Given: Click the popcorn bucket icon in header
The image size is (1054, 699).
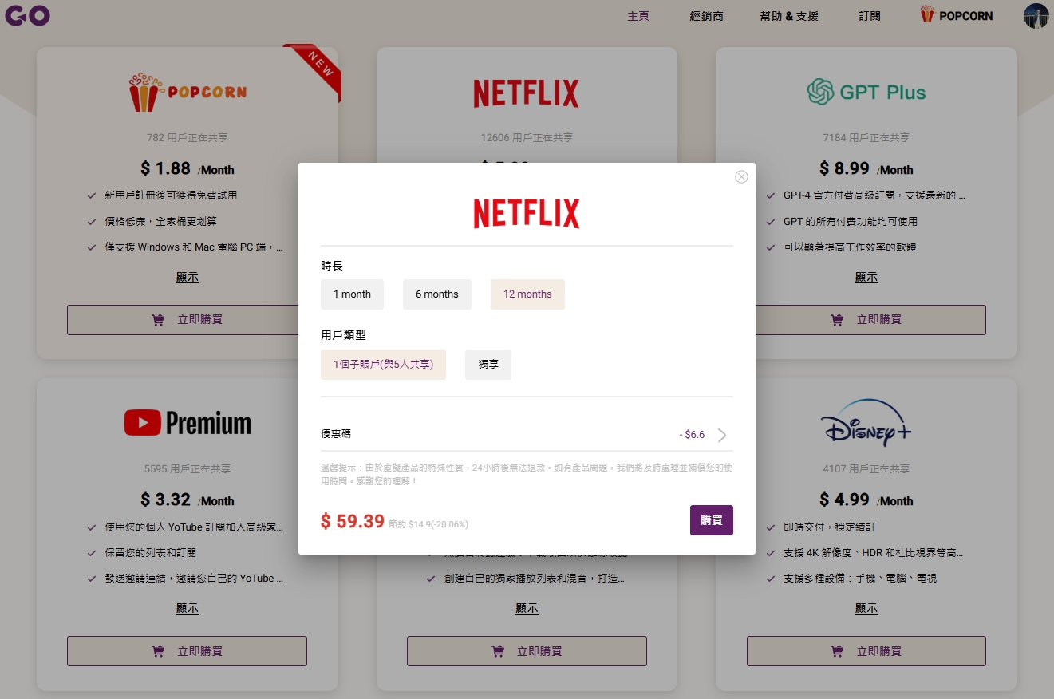Looking at the screenshot, I should click(927, 14).
